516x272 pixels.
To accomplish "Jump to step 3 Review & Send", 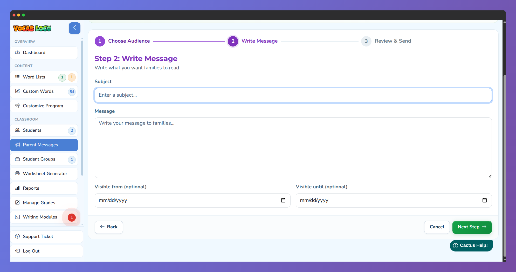I will click(386, 41).
